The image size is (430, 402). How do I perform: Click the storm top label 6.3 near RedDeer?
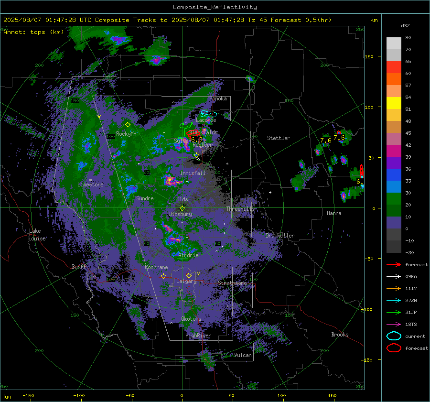point(197,140)
